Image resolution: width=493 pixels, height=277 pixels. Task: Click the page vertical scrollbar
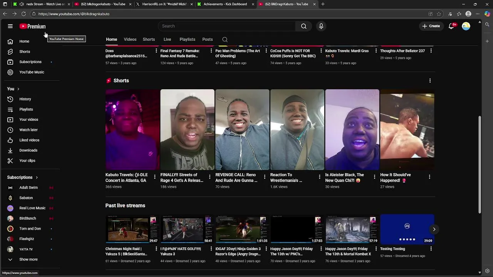point(480,165)
